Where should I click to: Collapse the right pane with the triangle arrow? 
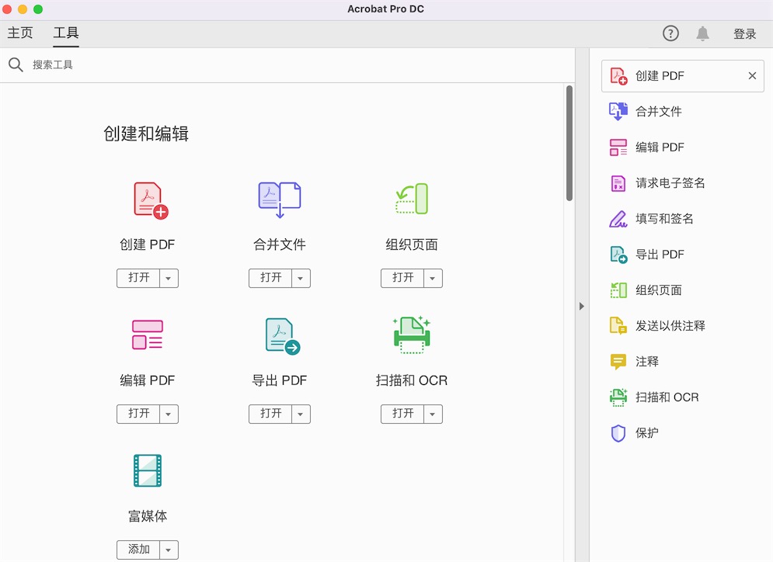click(x=582, y=306)
